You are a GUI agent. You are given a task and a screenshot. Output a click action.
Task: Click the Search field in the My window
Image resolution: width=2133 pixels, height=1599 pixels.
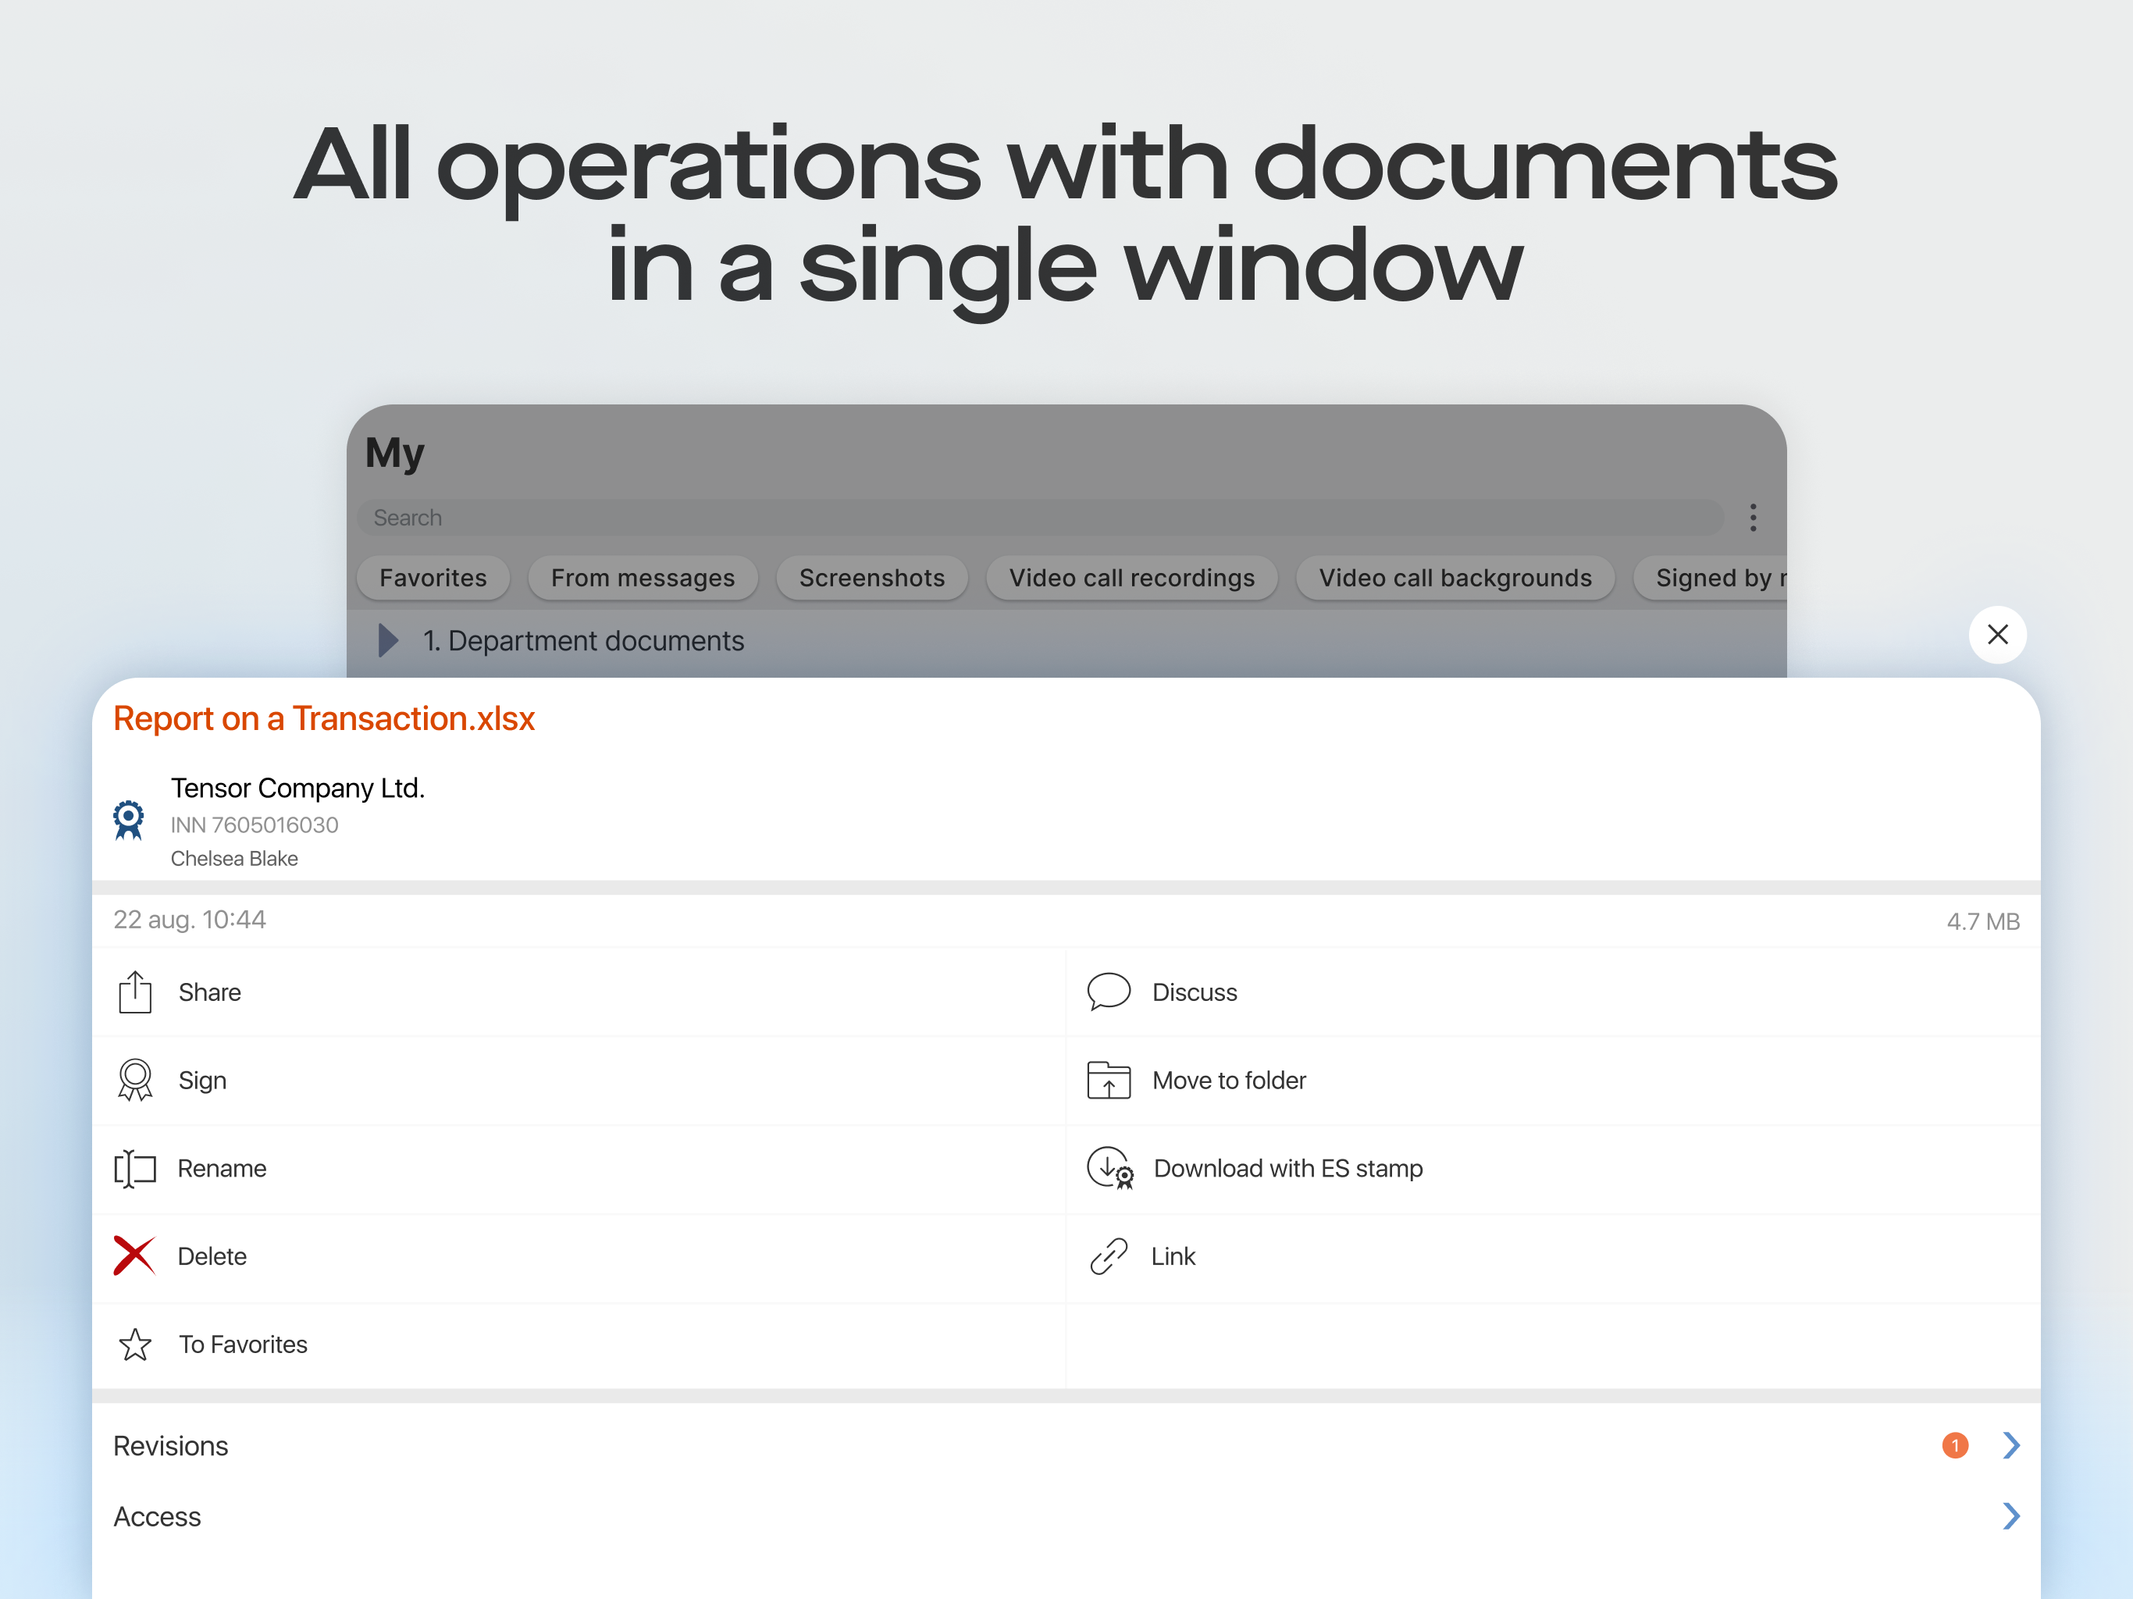(1041, 518)
